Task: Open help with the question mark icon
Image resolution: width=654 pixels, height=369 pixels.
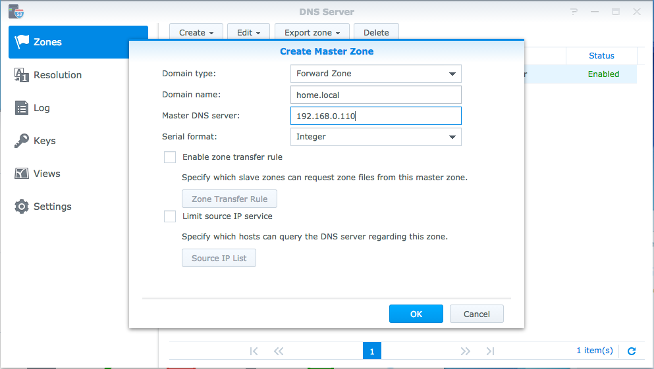Action: [574, 12]
